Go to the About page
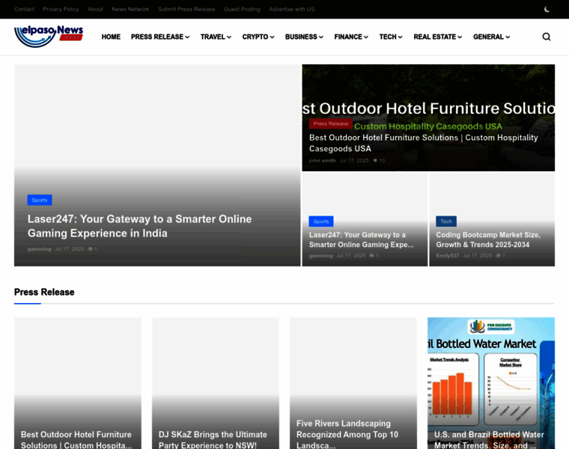Screen dimensions: 569x449 pos(95,9)
